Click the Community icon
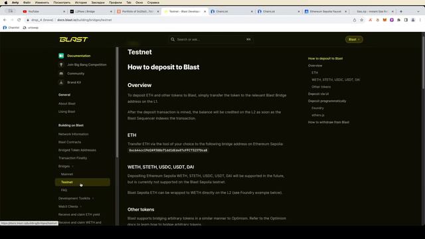Image resolution: width=425 pixels, height=239 pixels. [61, 74]
